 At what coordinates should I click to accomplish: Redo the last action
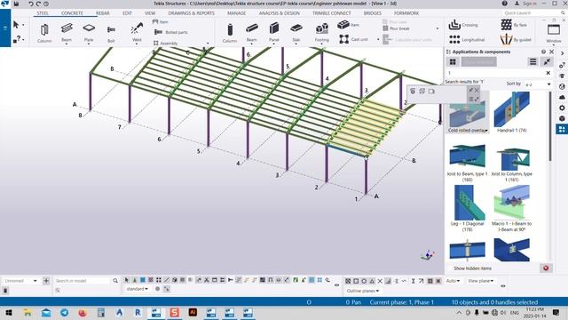[38, 4]
